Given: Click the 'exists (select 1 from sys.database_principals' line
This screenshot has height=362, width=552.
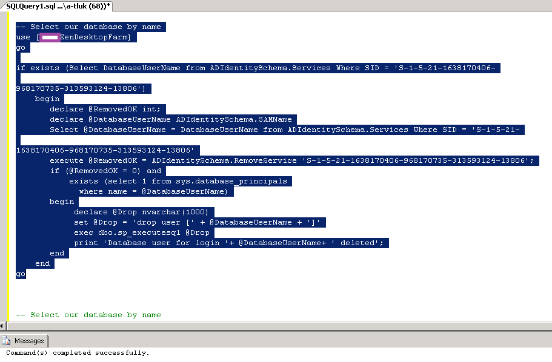Looking at the screenshot, I should 178,181.
